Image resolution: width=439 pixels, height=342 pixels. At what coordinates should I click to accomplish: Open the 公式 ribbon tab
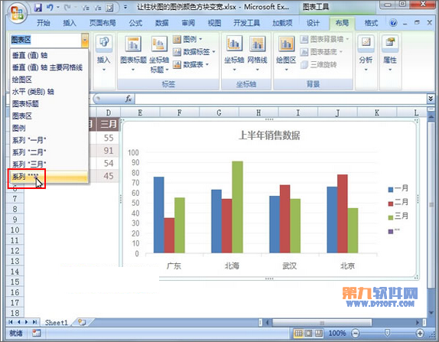coord(135,23)
